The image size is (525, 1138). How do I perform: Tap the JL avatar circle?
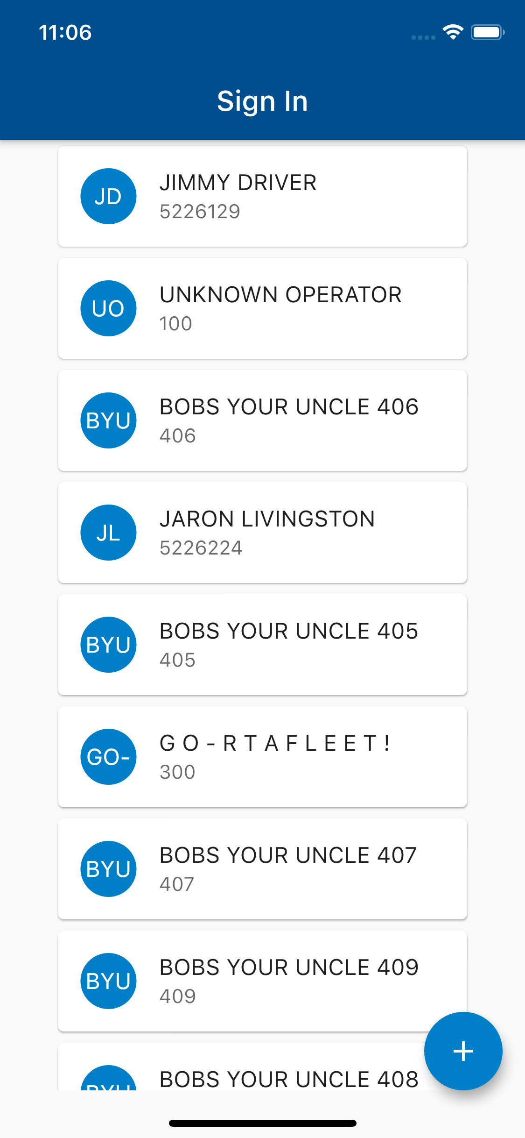coord(108,533)
